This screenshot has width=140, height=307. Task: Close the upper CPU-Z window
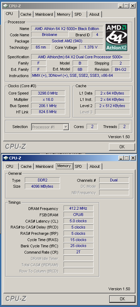(x=133, y=6)
